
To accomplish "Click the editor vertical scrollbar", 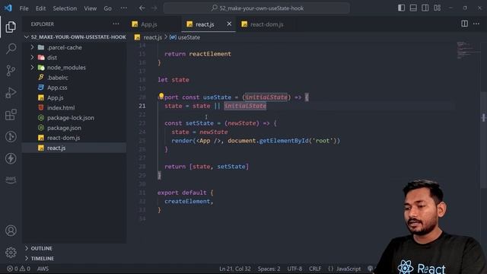I will coord(484,140).
